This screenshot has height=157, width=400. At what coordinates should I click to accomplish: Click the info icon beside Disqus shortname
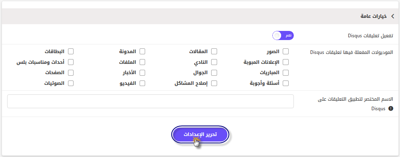390,109
